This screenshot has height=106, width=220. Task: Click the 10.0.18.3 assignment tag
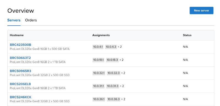tap(112, 60)
